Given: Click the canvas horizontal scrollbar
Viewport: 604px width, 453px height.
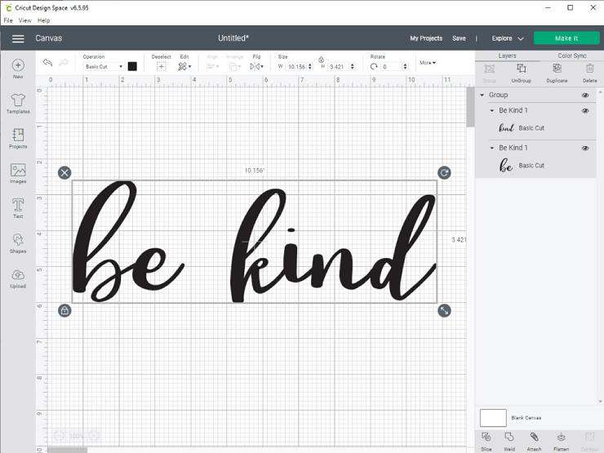Looking at the screenshot, I should tap(67, 450).
